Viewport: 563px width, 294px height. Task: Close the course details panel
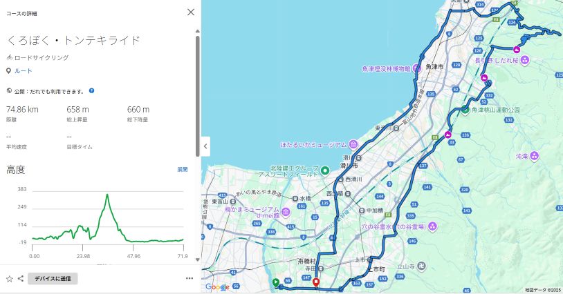(191, 12)
